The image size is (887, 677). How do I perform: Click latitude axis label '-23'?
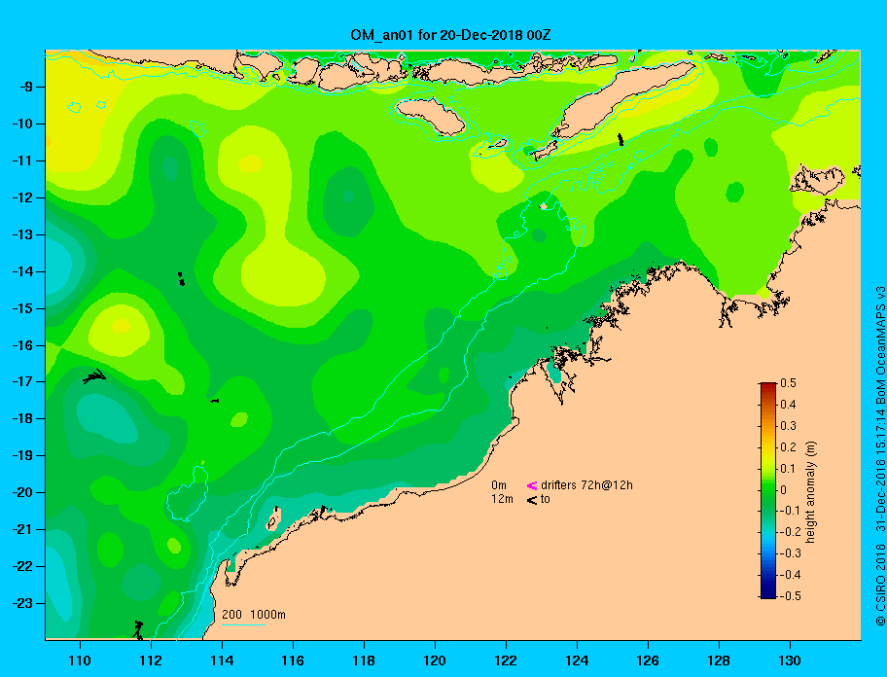click(x=22, y=603)
